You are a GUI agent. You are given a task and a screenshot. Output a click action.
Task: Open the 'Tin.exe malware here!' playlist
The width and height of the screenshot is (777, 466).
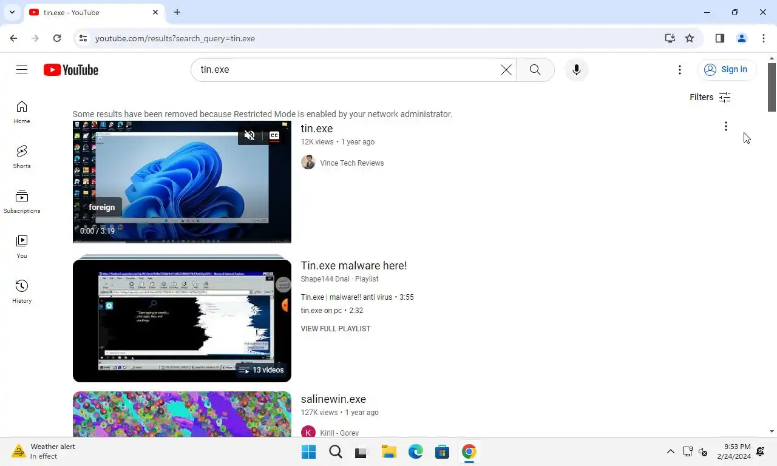point(354,266)
